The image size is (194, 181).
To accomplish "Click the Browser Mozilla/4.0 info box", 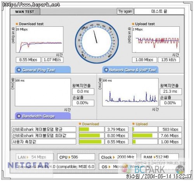I will [x=55, y=167].
